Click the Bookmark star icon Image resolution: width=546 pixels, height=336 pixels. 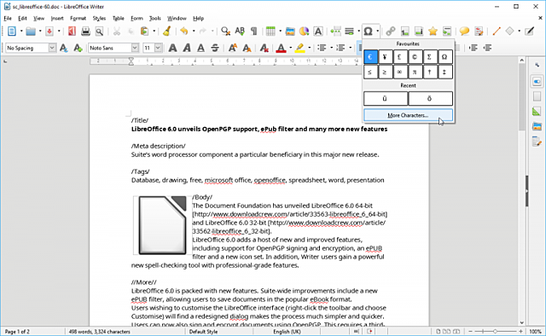tap(433, 32)
